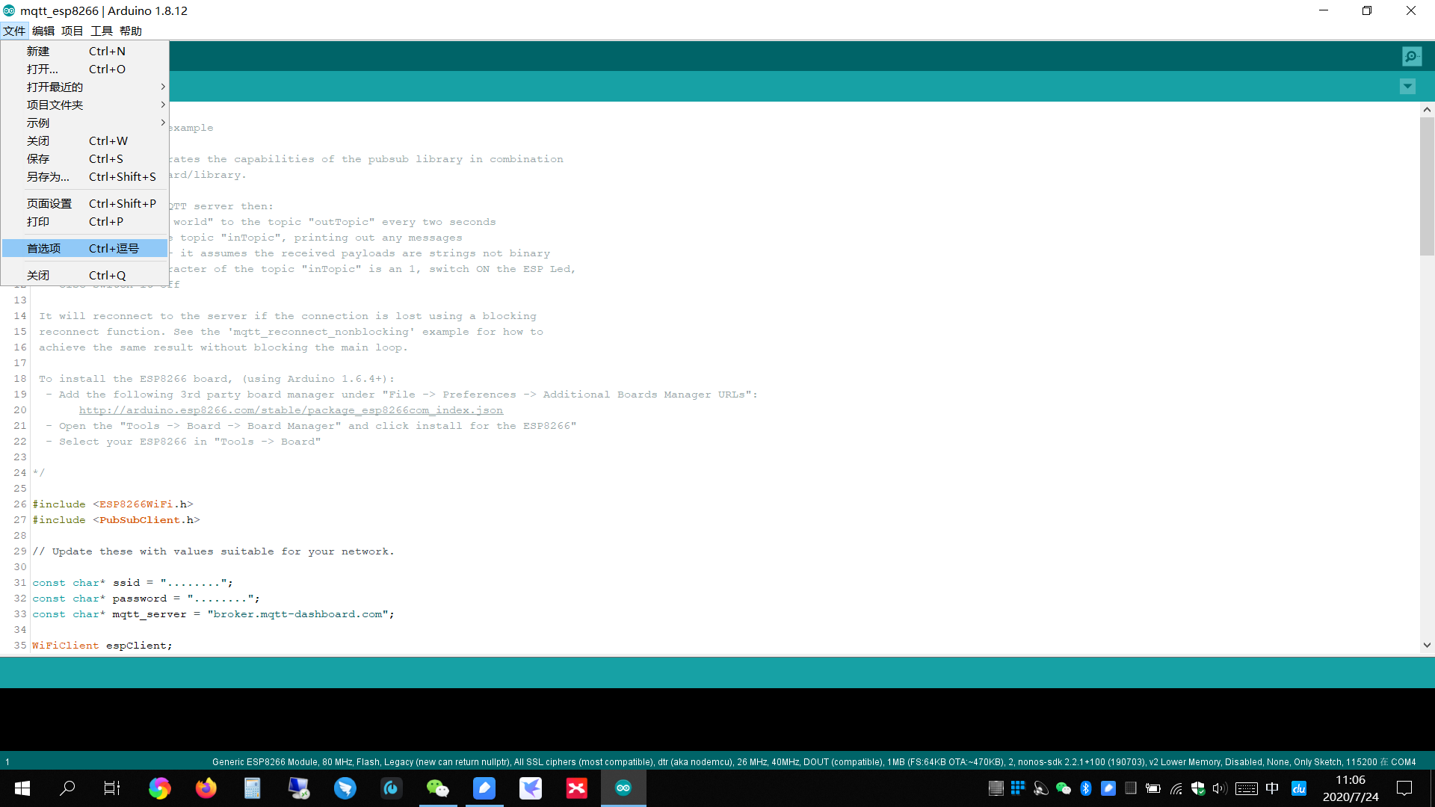Click the Windows Start button
This screenshot has height=807, width=1435.
coord(22,788)
